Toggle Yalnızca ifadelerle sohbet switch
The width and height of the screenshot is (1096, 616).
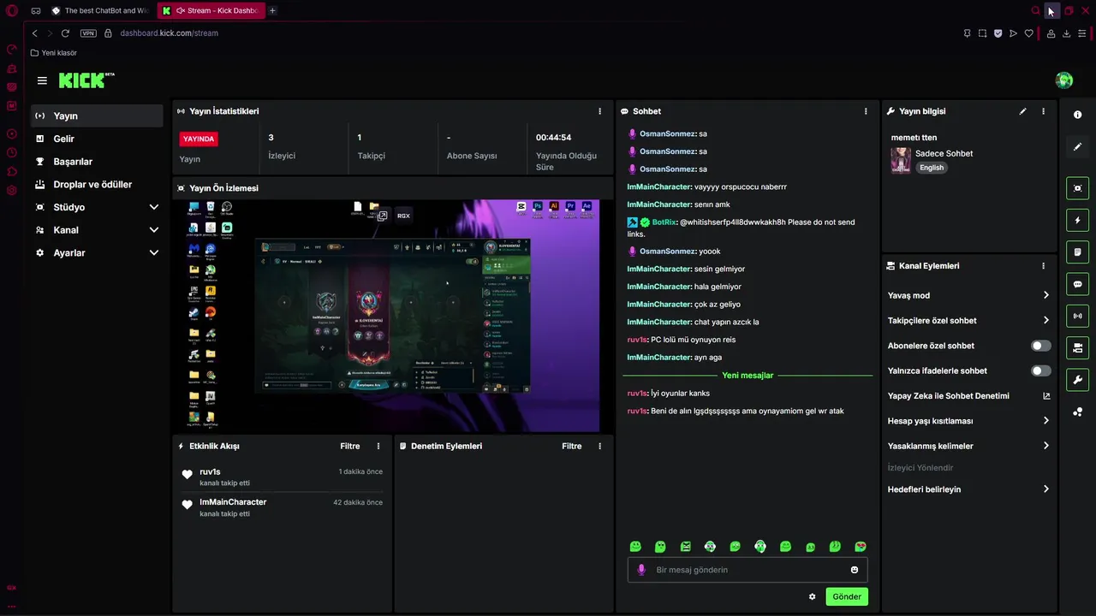pos(1041,370)
